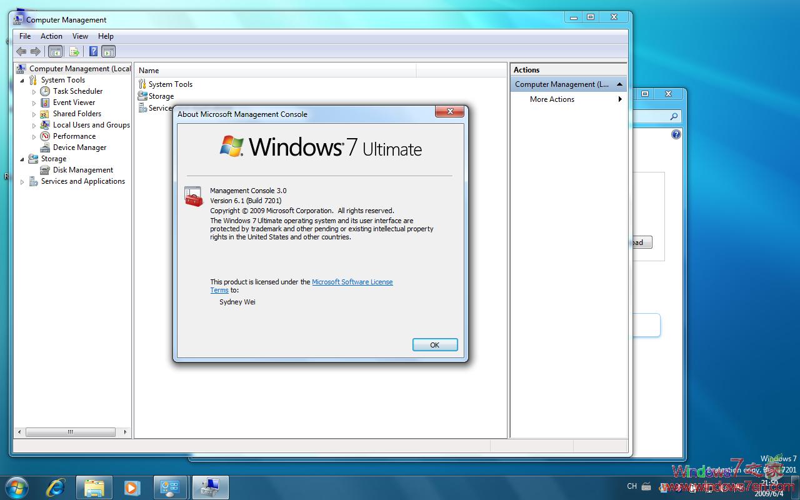
Task: Click Computer Management root node icon
Action: 21,69
